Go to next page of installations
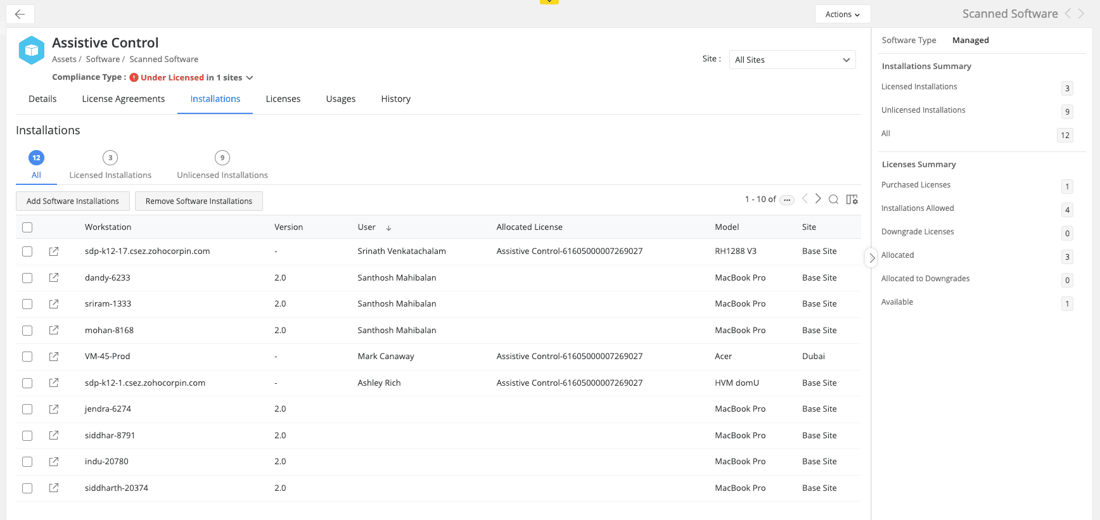The height and width of the screenshot is (520, 1100). coord(818,199)
